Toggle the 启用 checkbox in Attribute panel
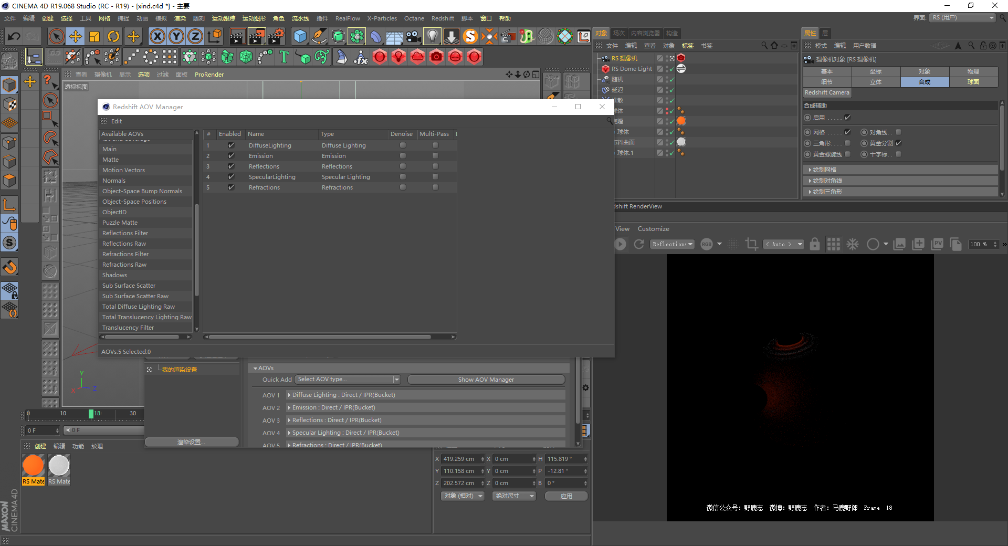This screenshot has width=1008, height=546. pyautogui.click(x=847, y=118)
